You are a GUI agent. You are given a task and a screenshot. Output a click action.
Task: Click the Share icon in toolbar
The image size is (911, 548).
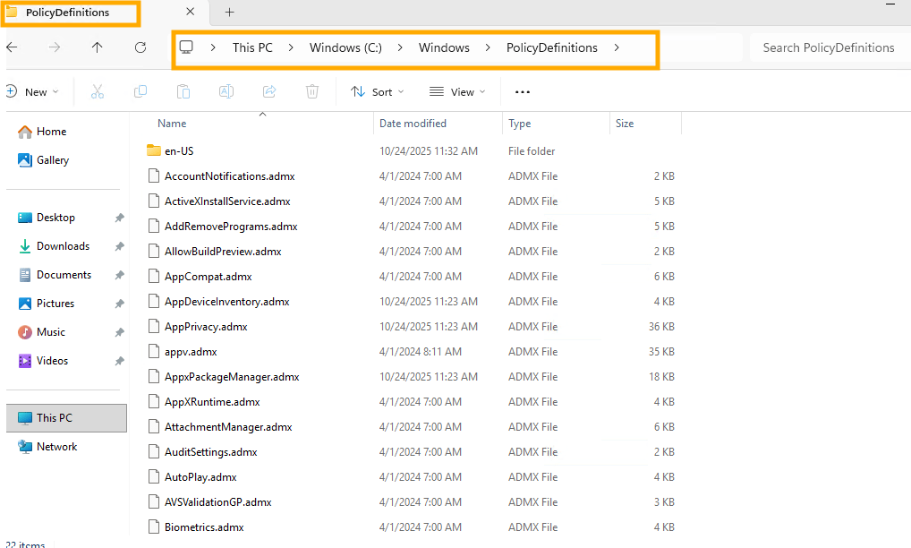(x=269, y=91)
